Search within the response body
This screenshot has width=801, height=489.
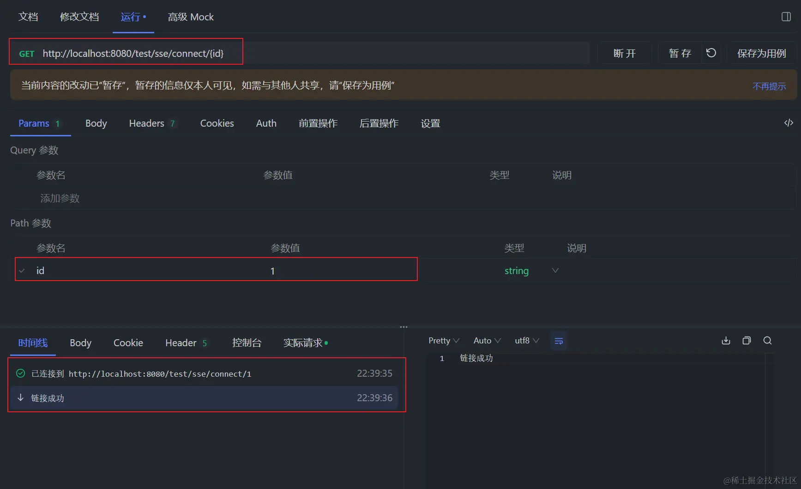coord(767,341)
